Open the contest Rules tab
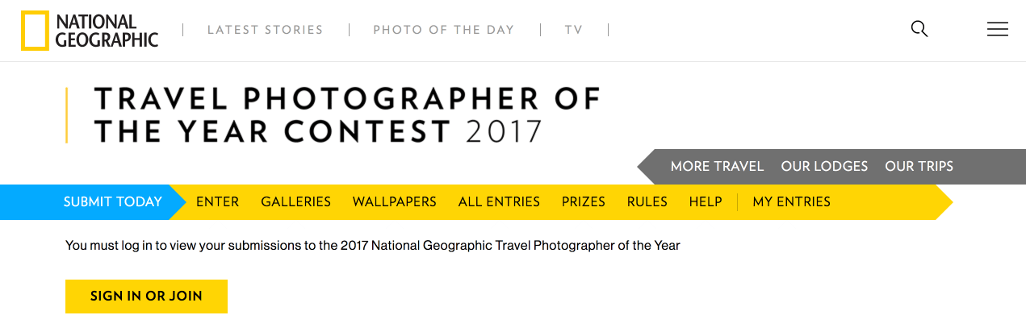 [x=647, y=202]
